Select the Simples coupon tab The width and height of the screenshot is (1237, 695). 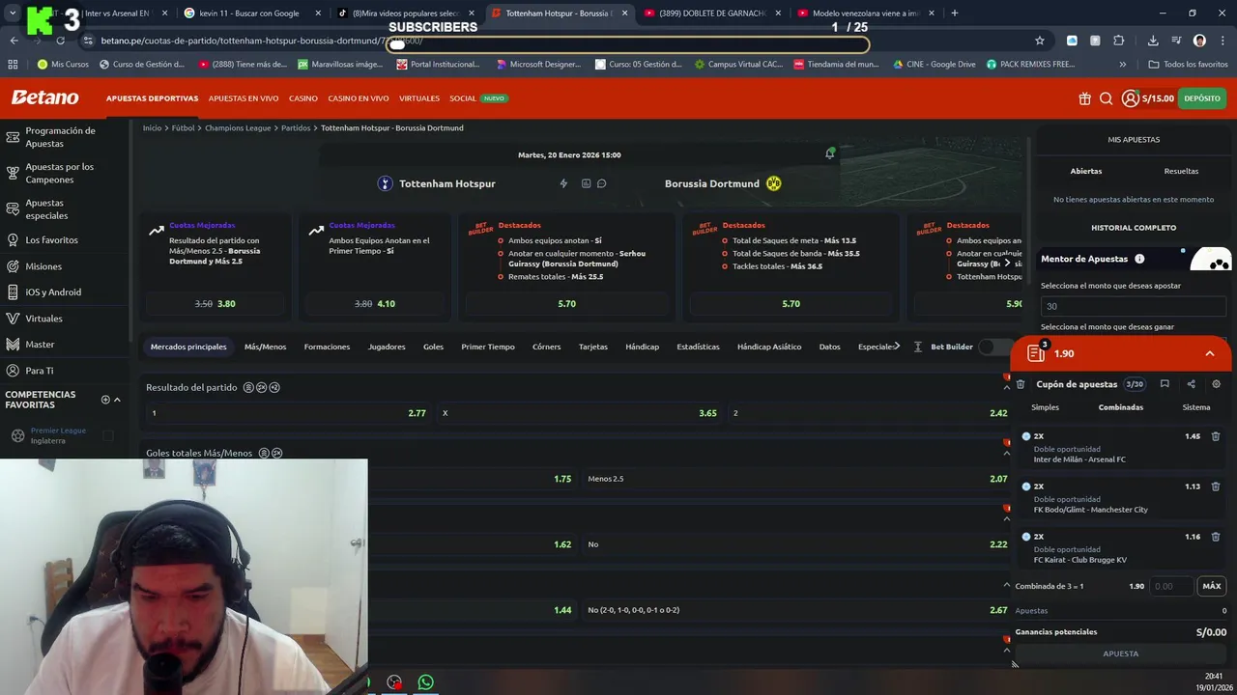click(x=1045, y=407)
